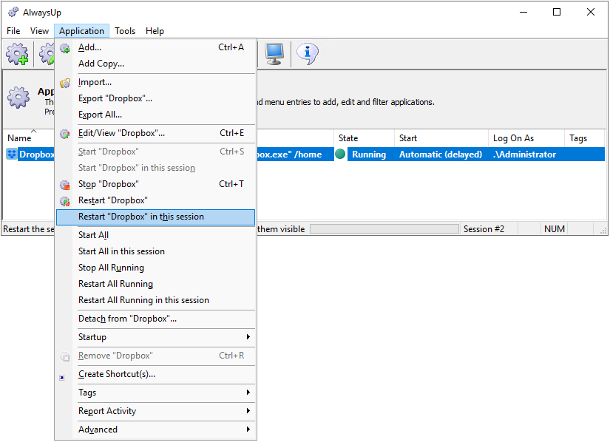The image size is (610, 448).
Task: Select Restart "Dropbox" in this session
Action: (x=155, y=217)
